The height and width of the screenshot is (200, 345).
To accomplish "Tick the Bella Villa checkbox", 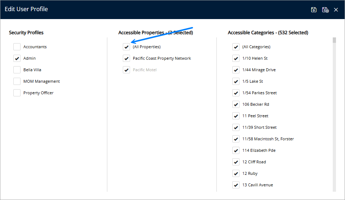I will (17, 70).
